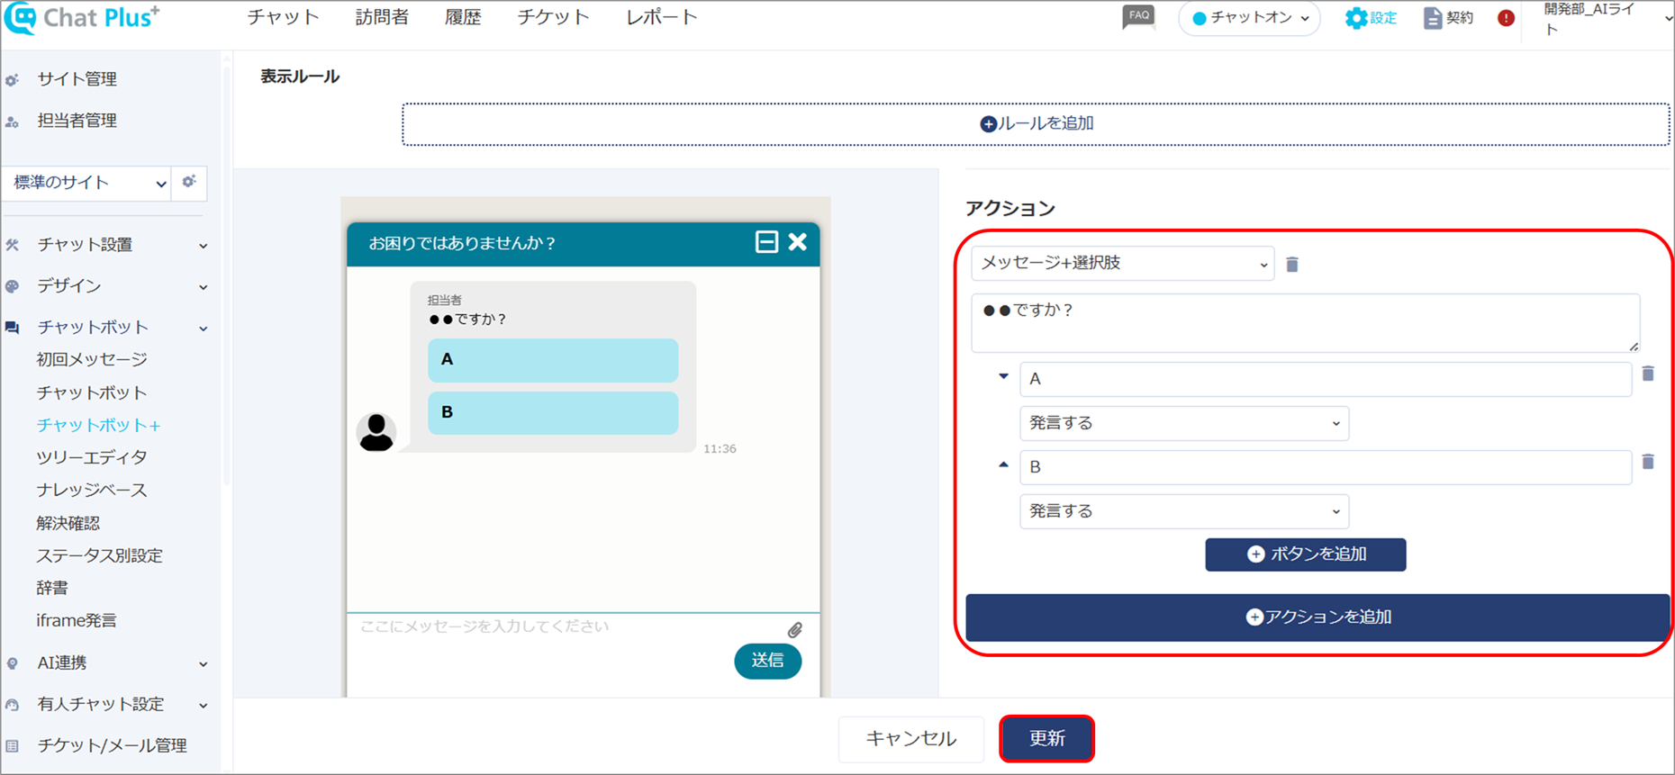The image size is (1675, 775).
Task: Click 送信 in the chat preview
Action: coord(768,661)
